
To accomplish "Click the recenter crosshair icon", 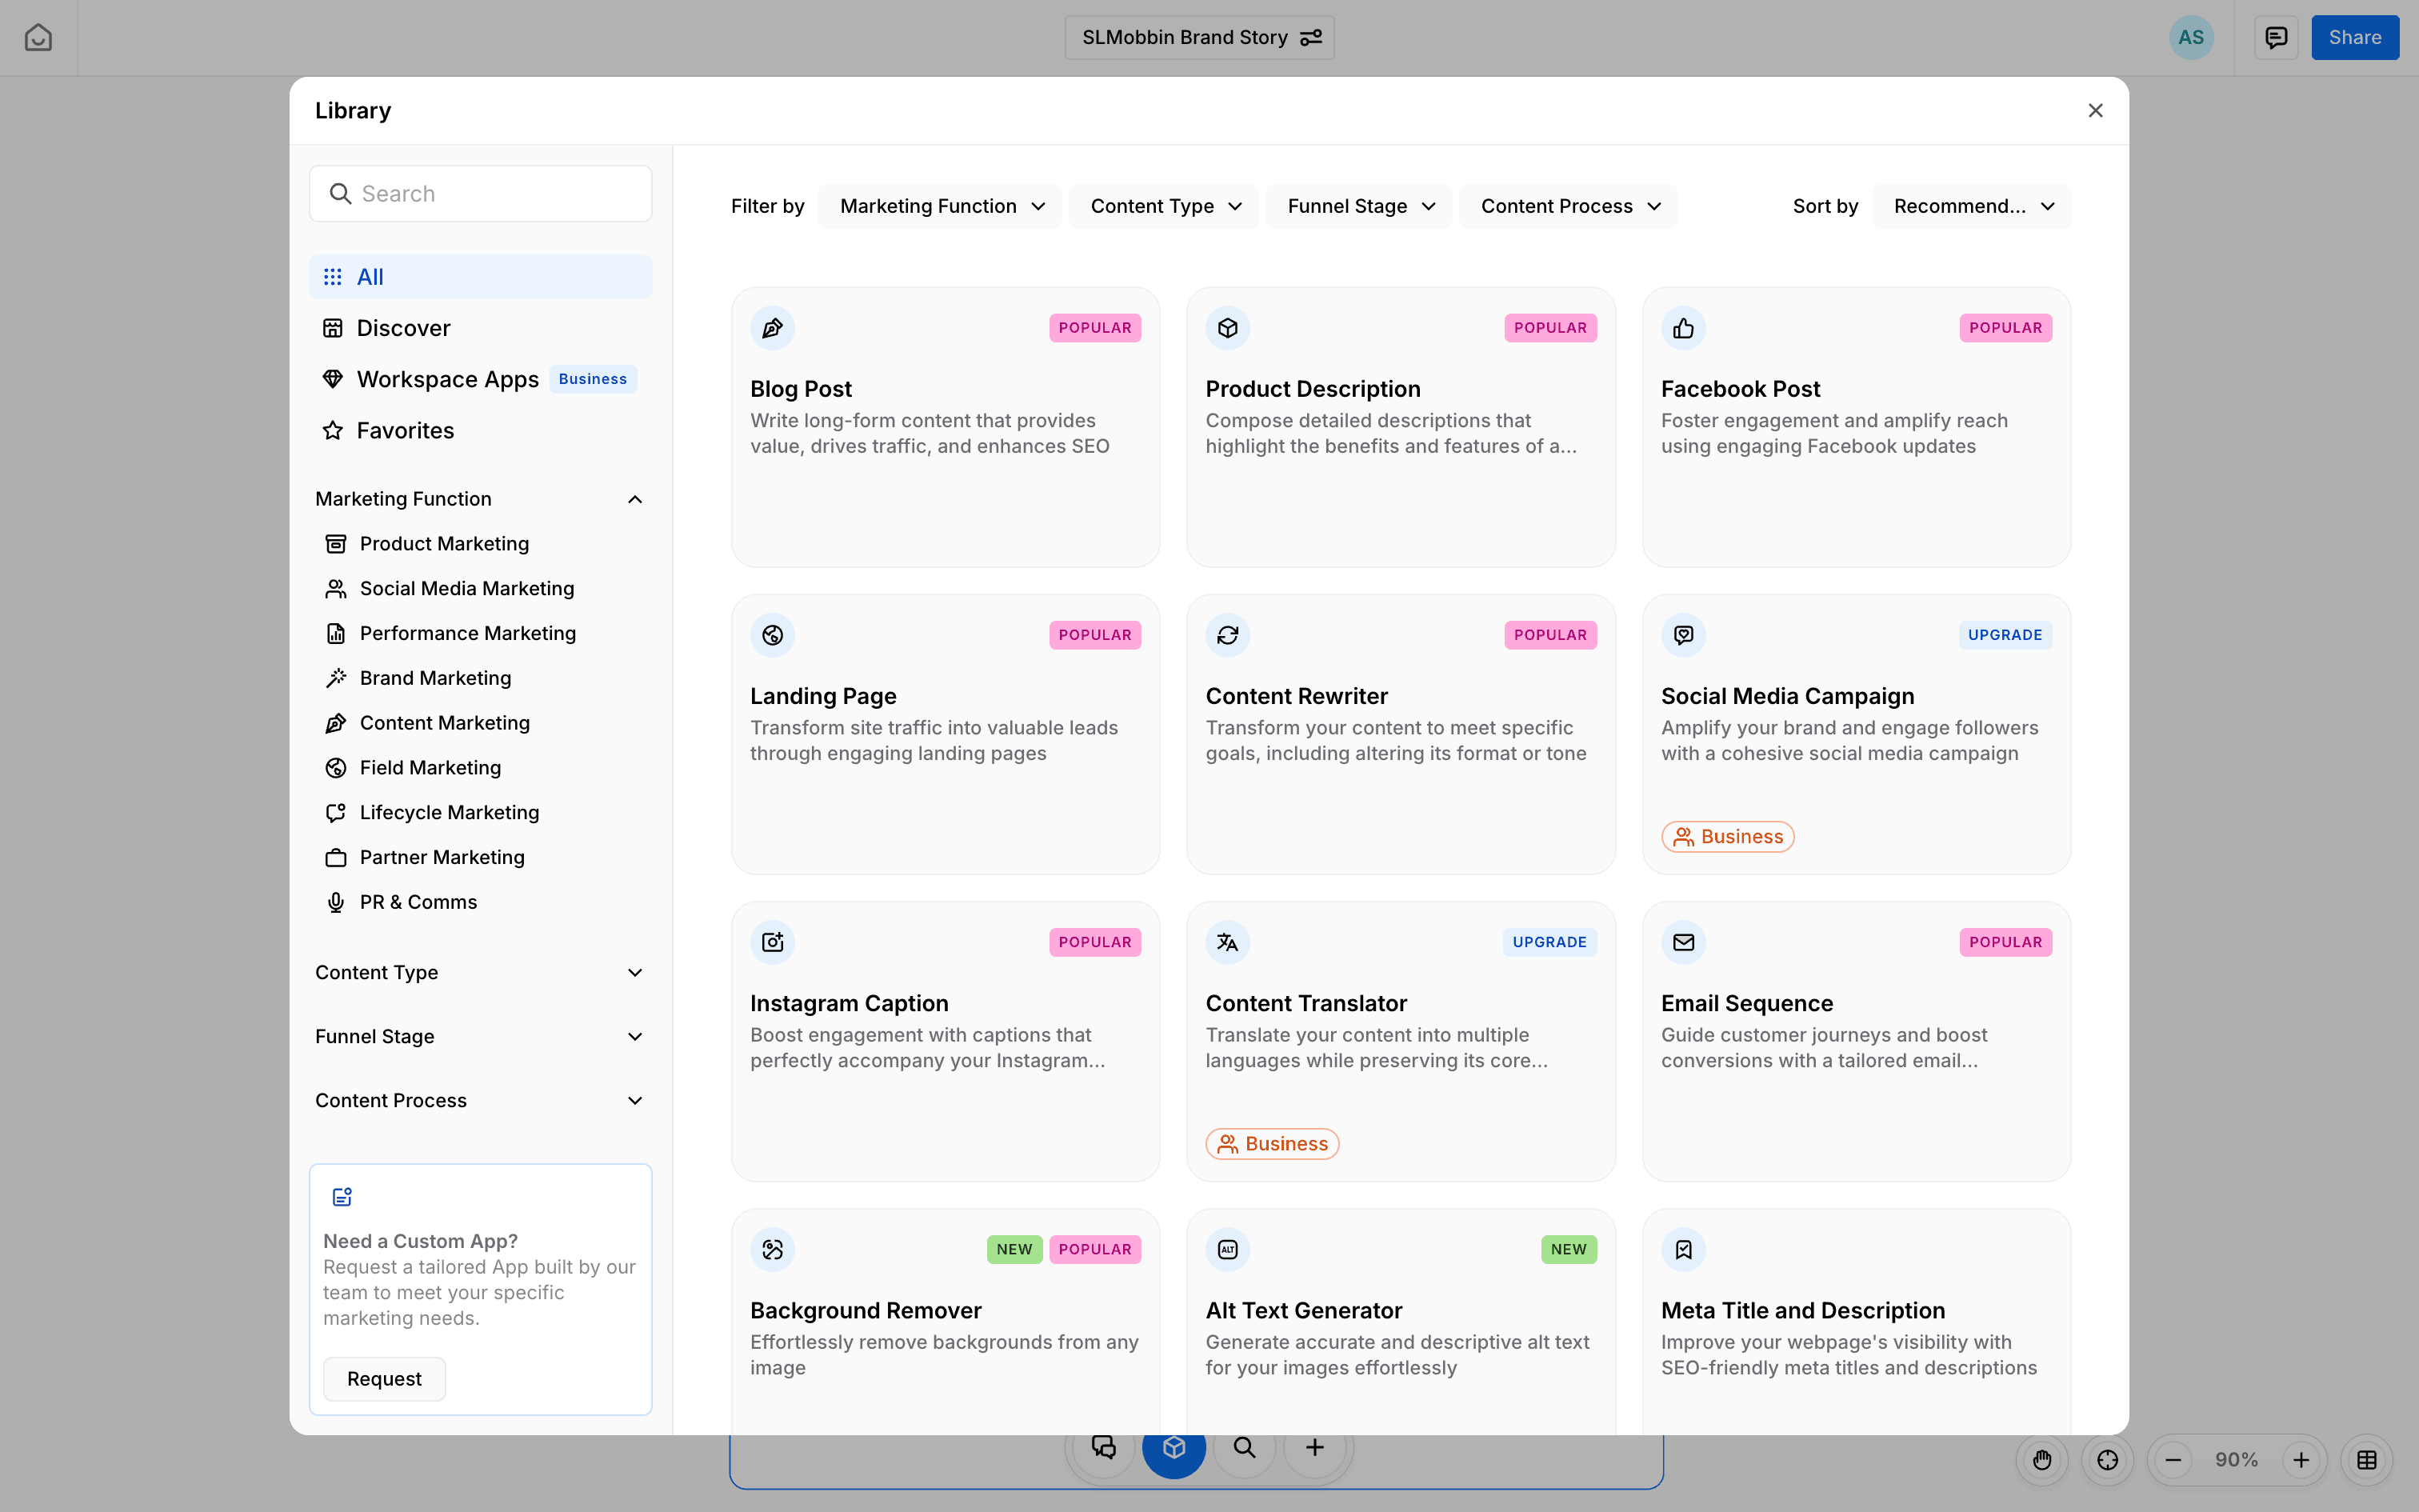I will tap(2107, 1459).
